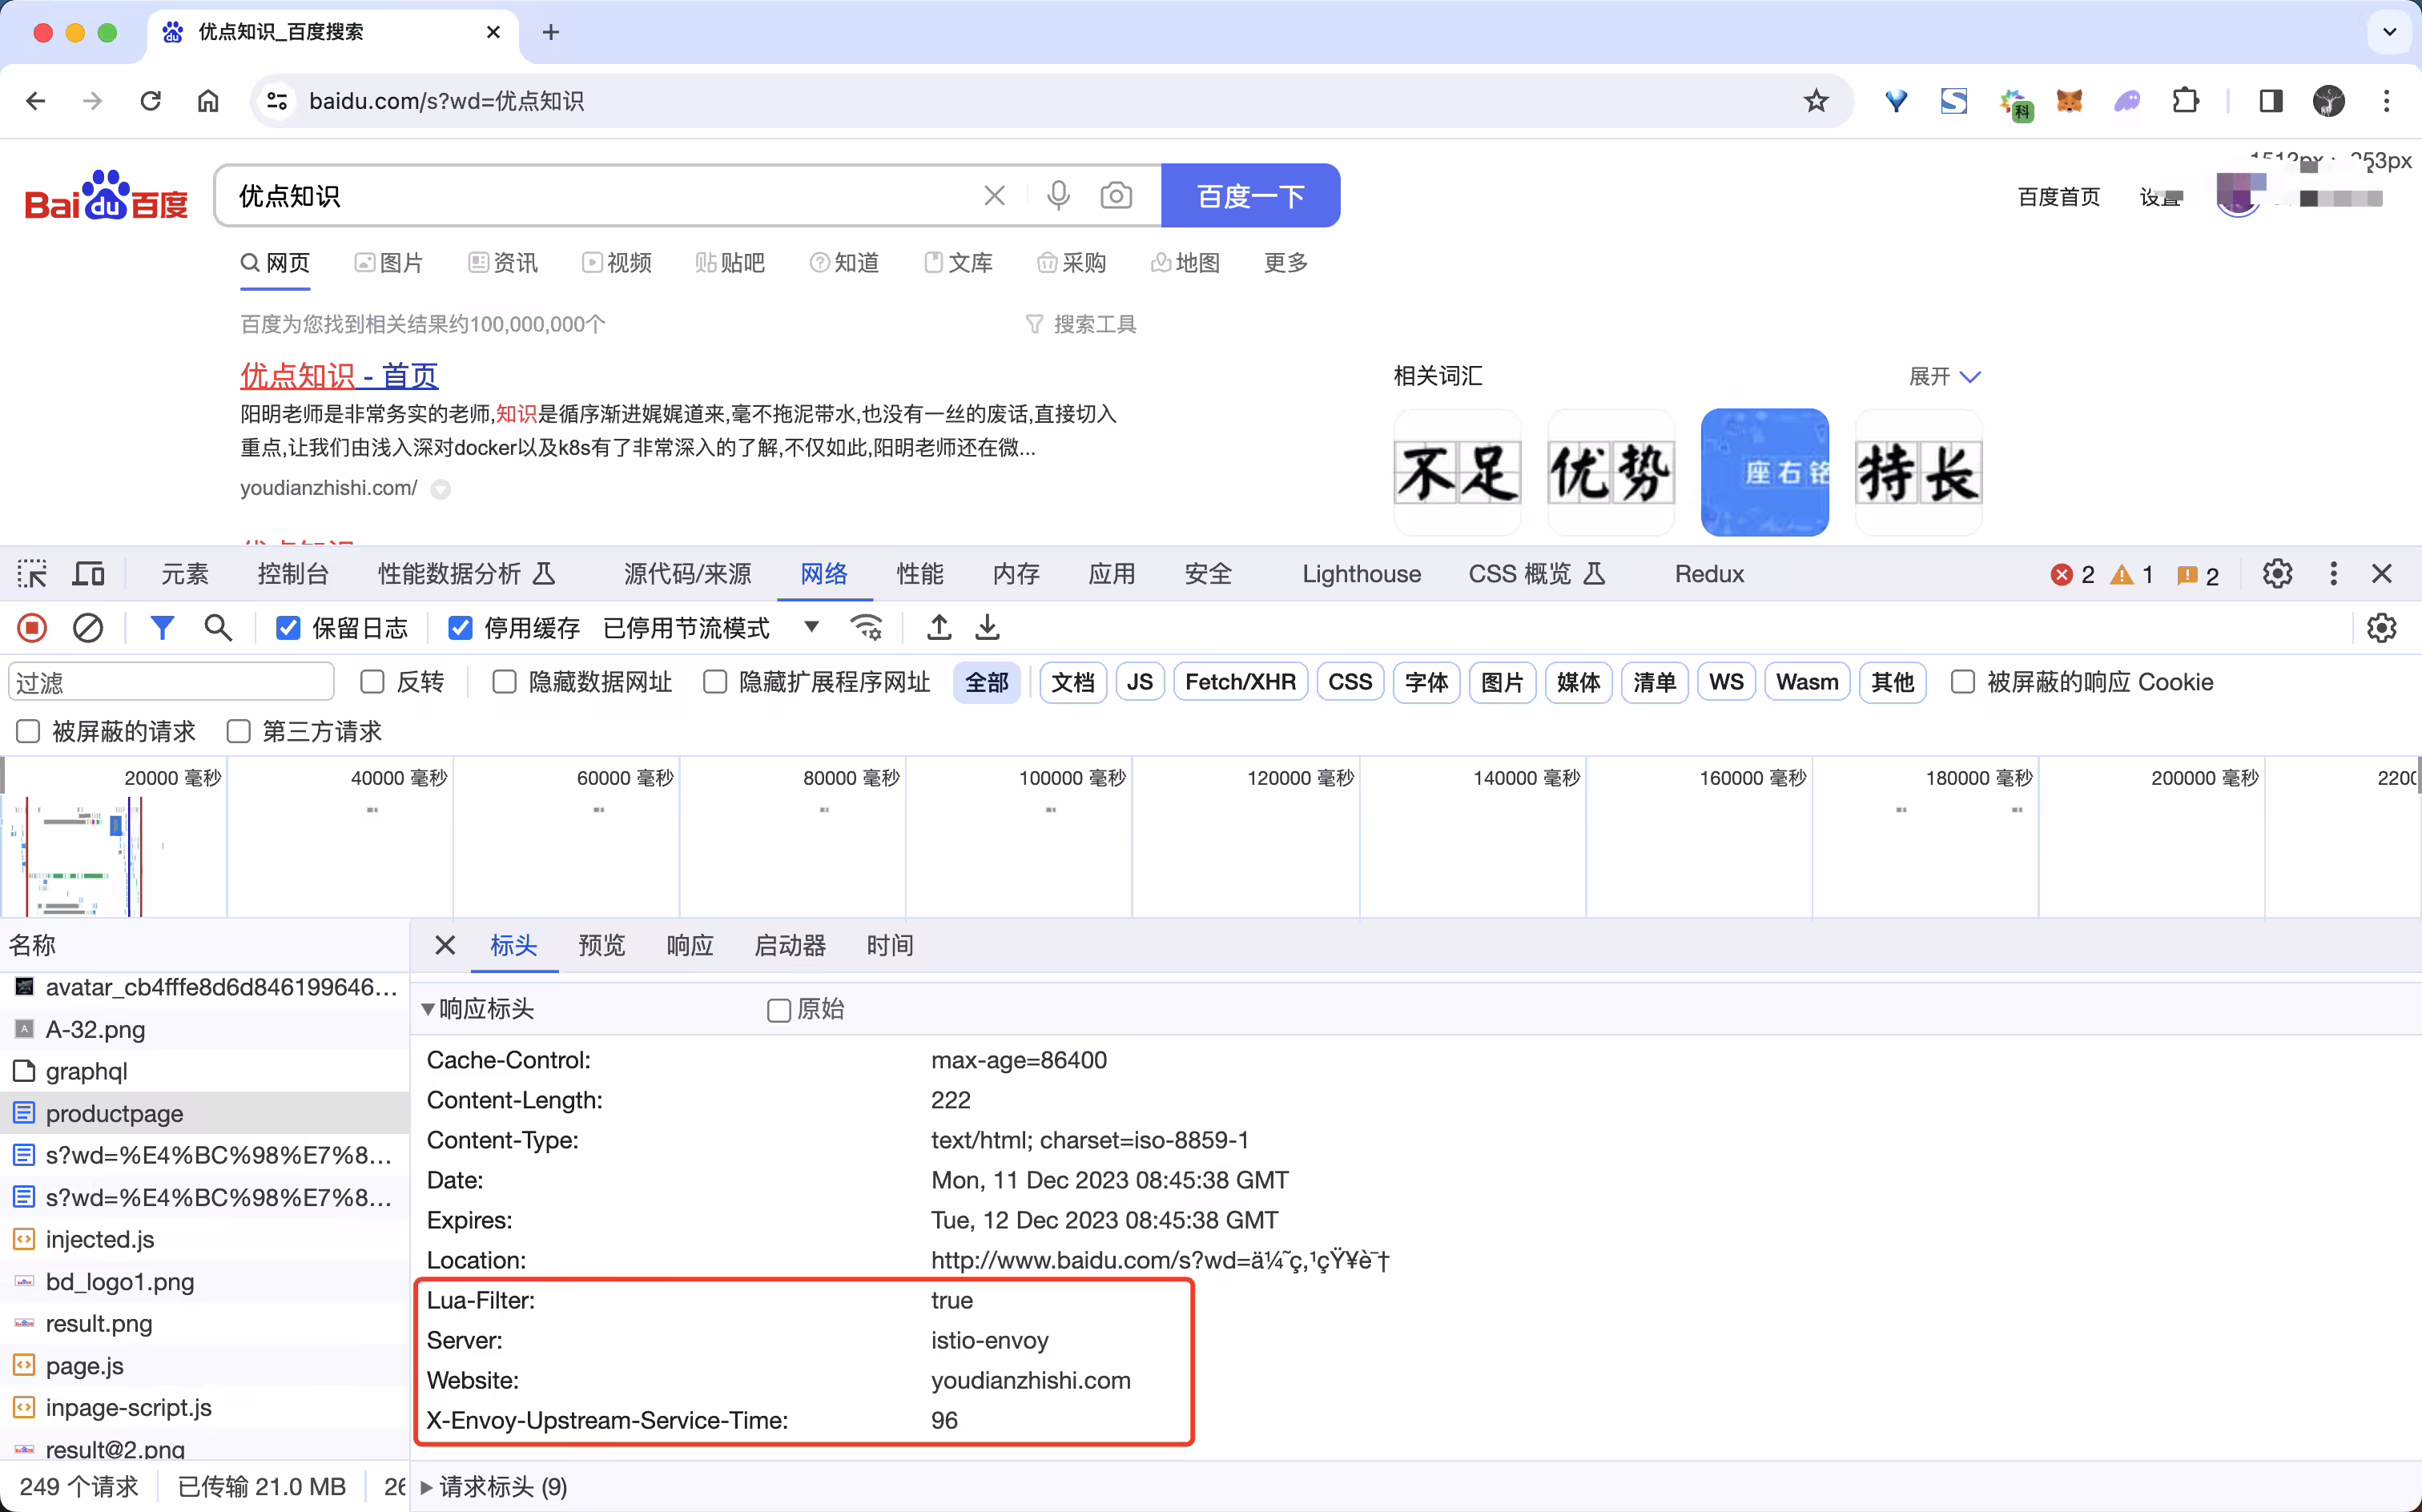Click the export HAR download icon
This screenshot has height=1512, width=2422.
(x=987, y=628)
